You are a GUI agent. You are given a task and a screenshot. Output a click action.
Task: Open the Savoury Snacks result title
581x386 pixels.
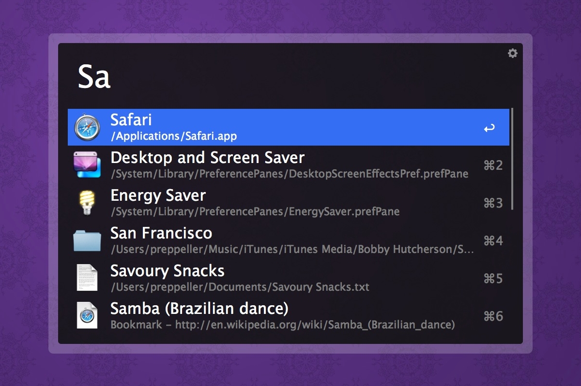[x=167, y=271]
